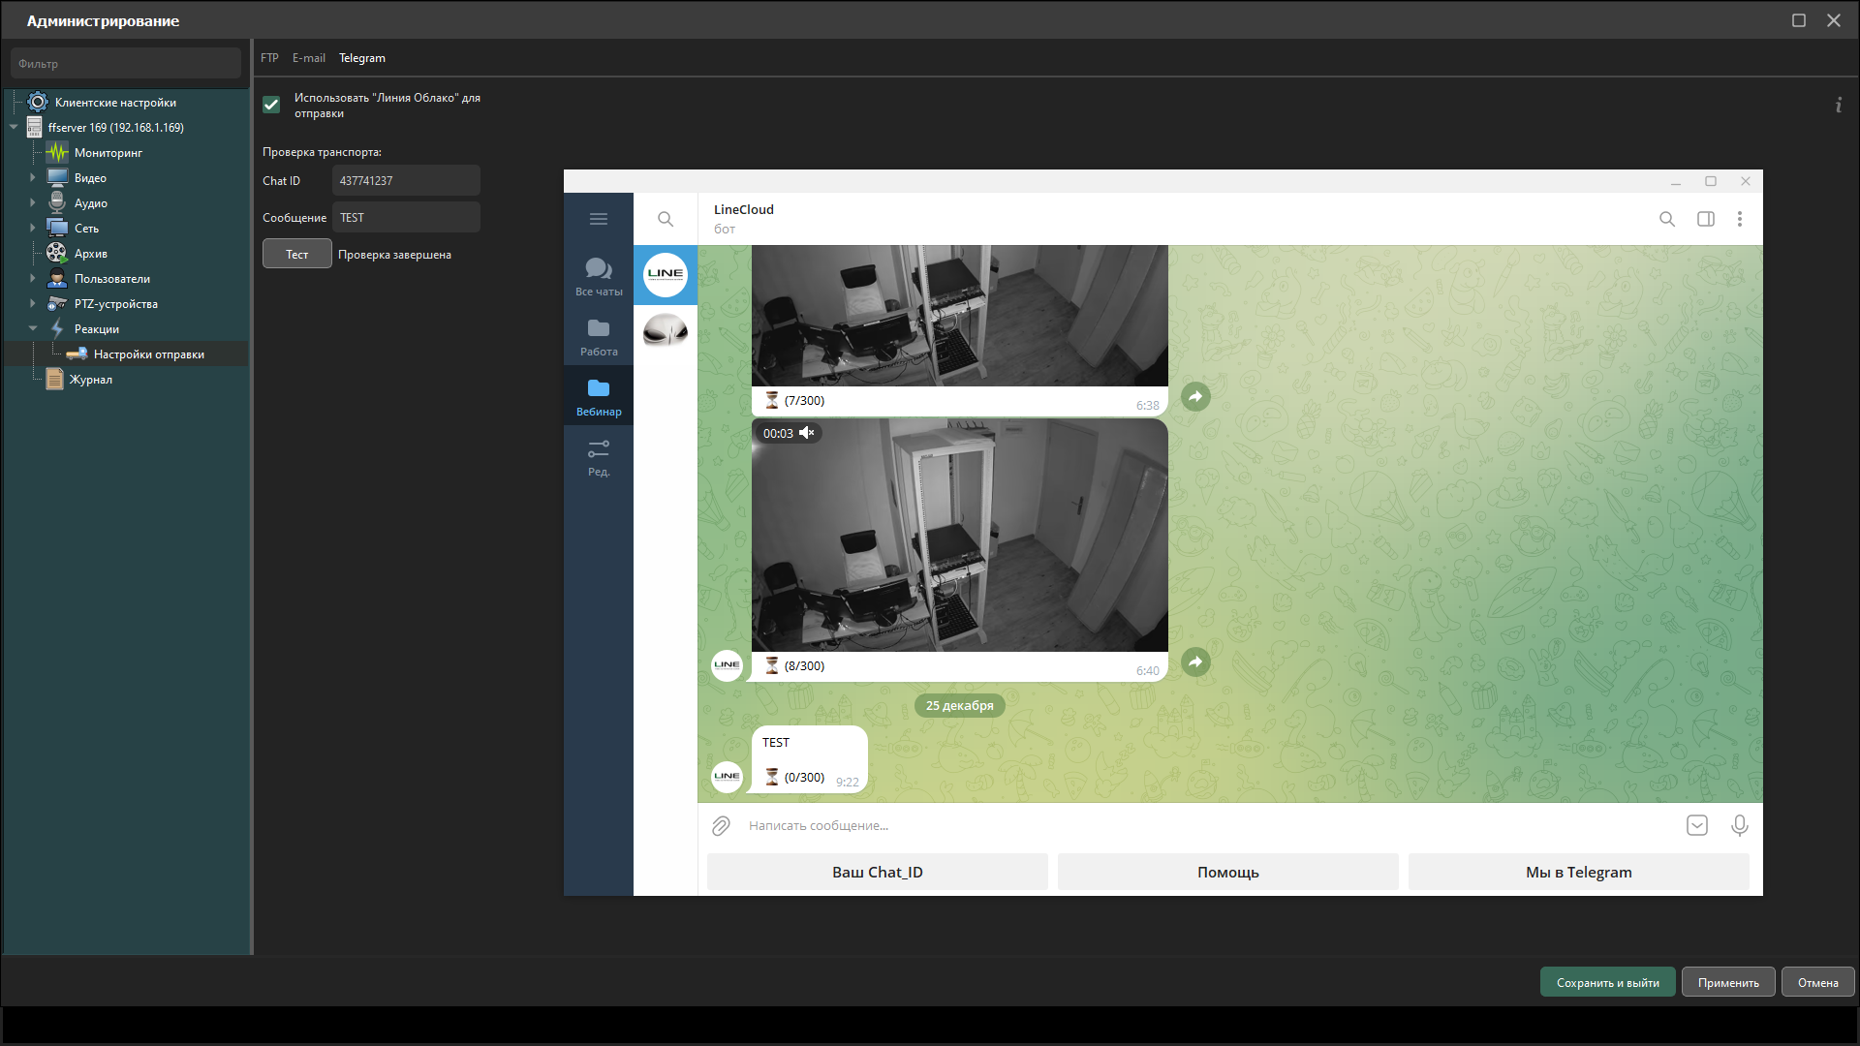Viewport: 1860px width, 1046px height.
Task: Click the paperclip attach file icon
Action: pyautogui.click(x=721, y=825)
